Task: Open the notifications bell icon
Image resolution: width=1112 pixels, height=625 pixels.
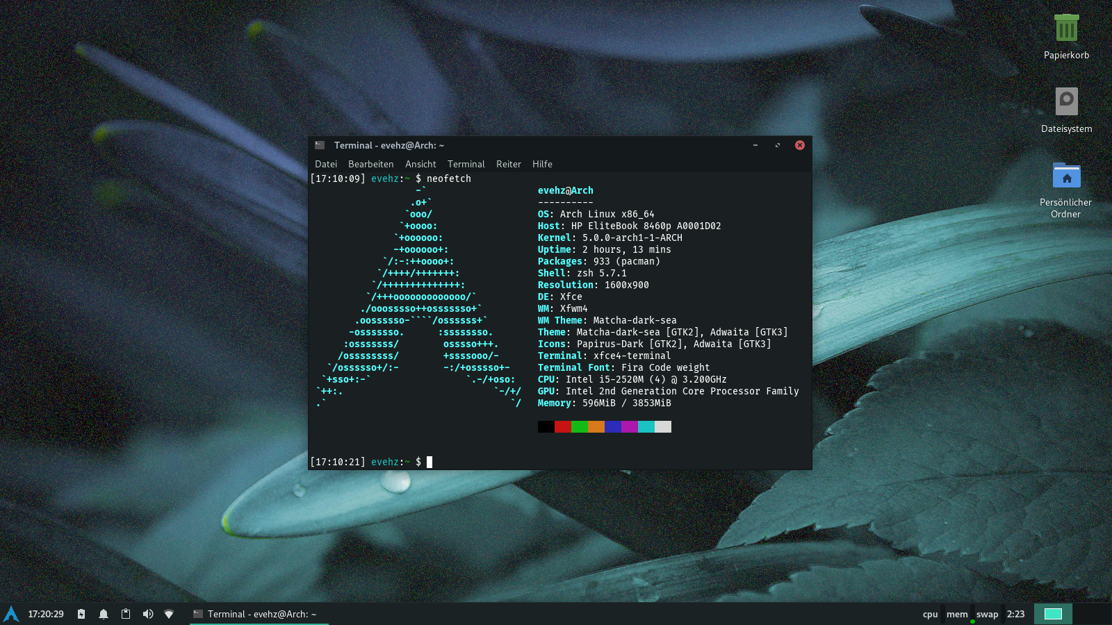Action: [x=104, y=614]
